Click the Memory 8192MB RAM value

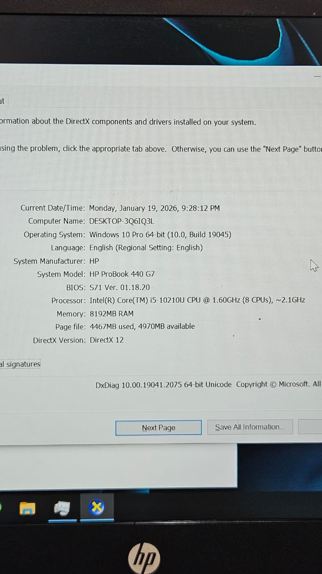tap(111, 314)
